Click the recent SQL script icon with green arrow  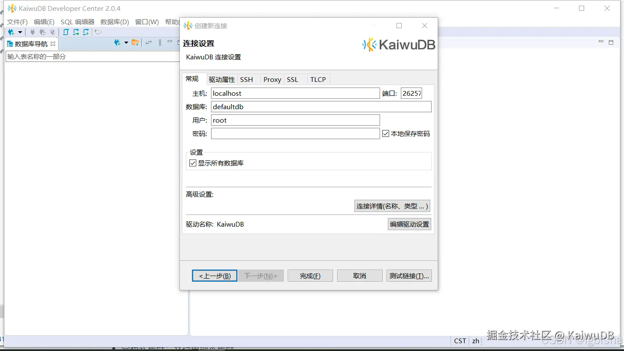(76, 32)
